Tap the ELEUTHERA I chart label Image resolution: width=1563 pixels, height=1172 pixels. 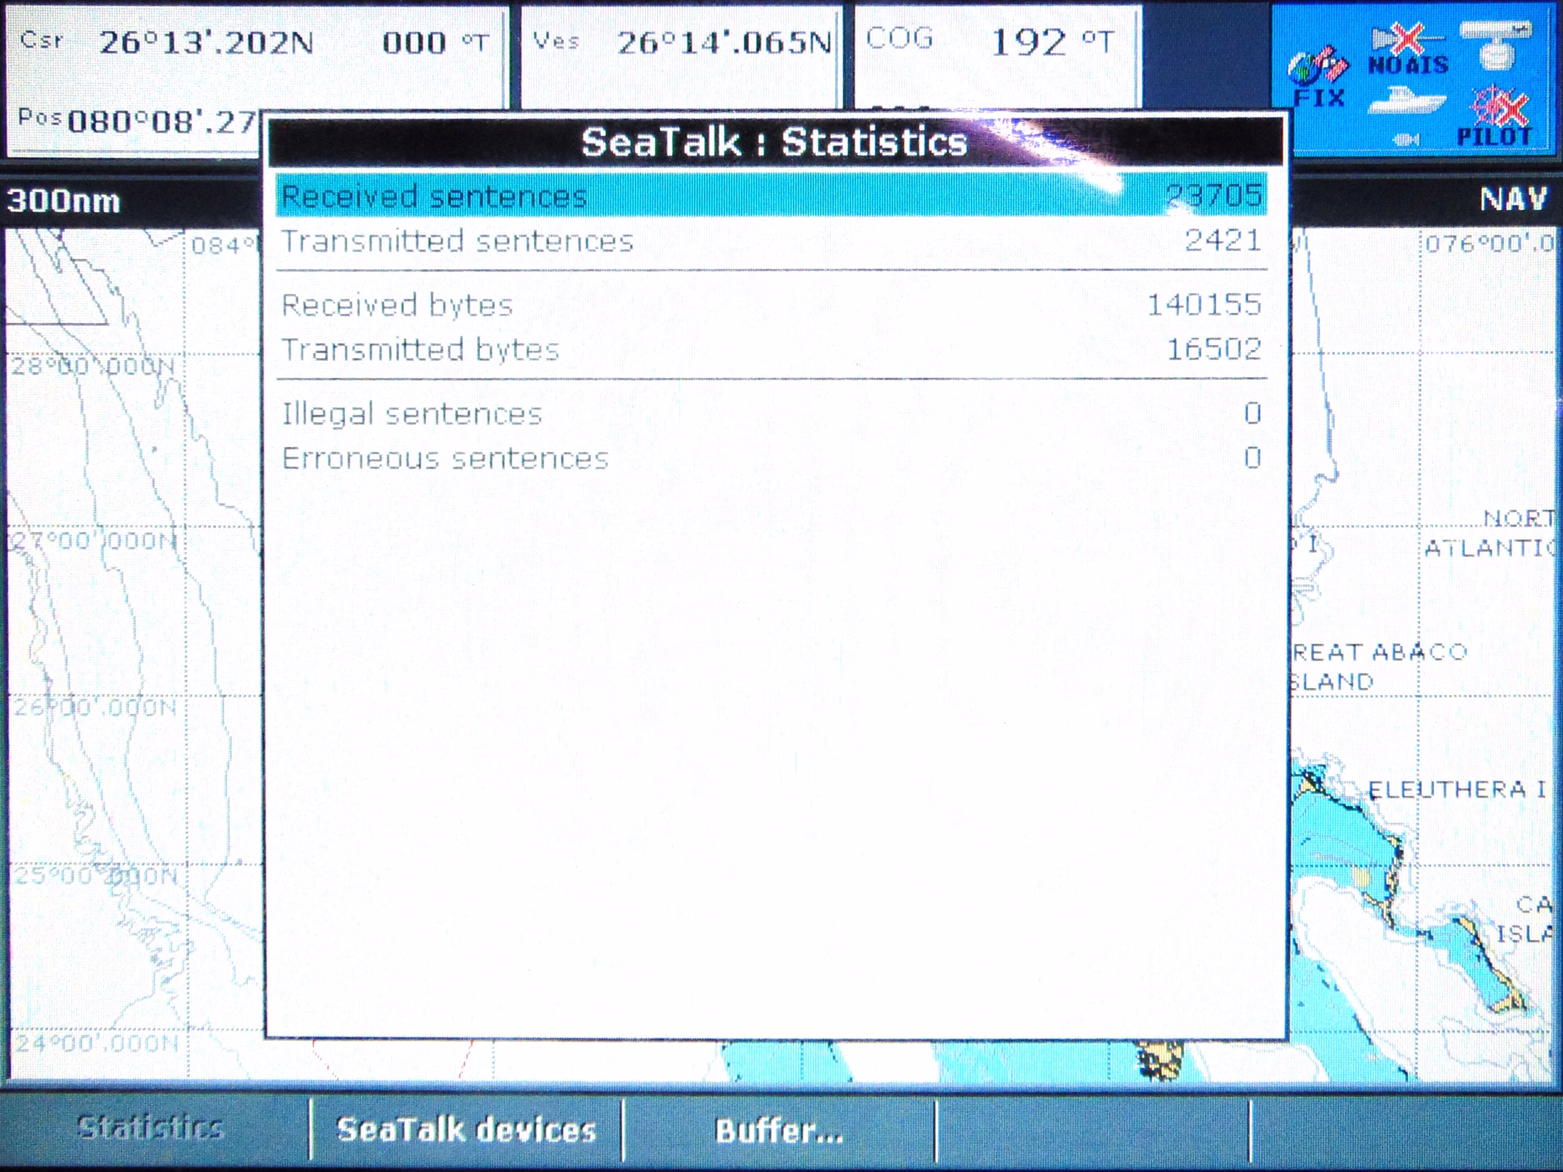coord(1457,789)
